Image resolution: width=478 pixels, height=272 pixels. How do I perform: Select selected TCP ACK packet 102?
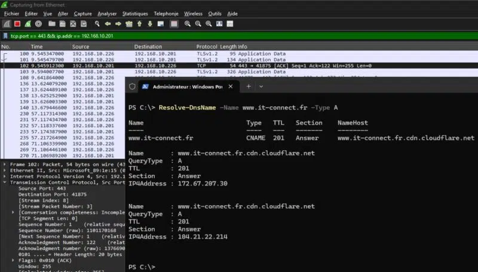tap(239, 66)
